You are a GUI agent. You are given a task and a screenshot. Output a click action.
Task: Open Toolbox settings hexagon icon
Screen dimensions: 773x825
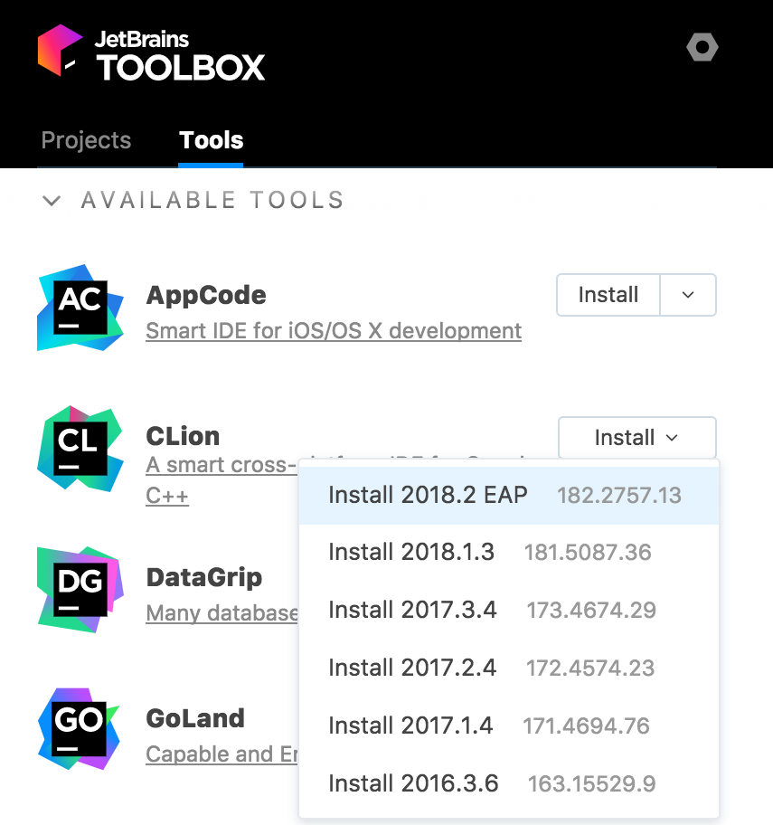(x=702, y=47)
